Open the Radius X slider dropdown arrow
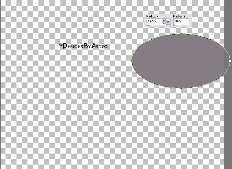The height and width of the screenshot is (169, 232). pos(168,22)
